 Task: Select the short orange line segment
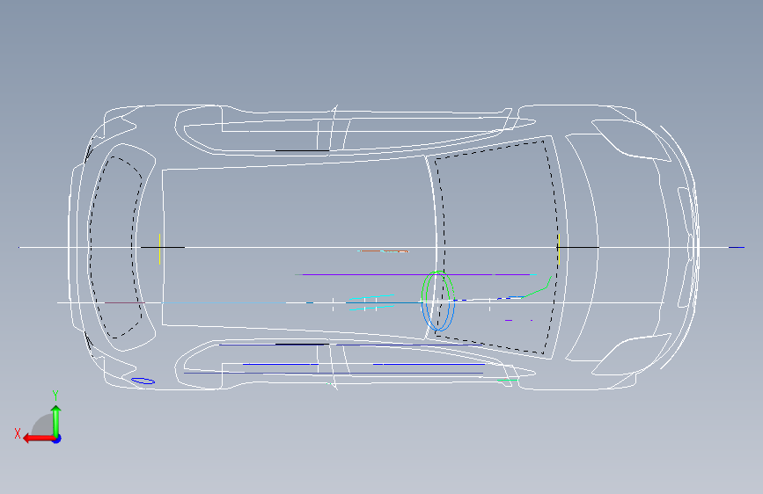coord(385,251)
